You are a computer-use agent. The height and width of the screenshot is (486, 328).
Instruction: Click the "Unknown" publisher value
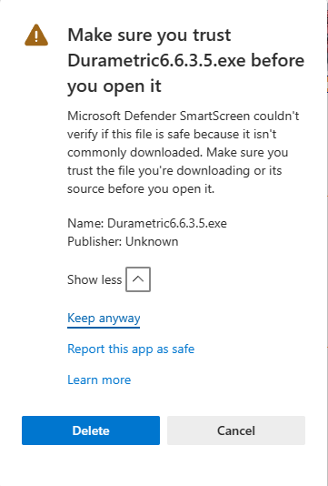152,241
